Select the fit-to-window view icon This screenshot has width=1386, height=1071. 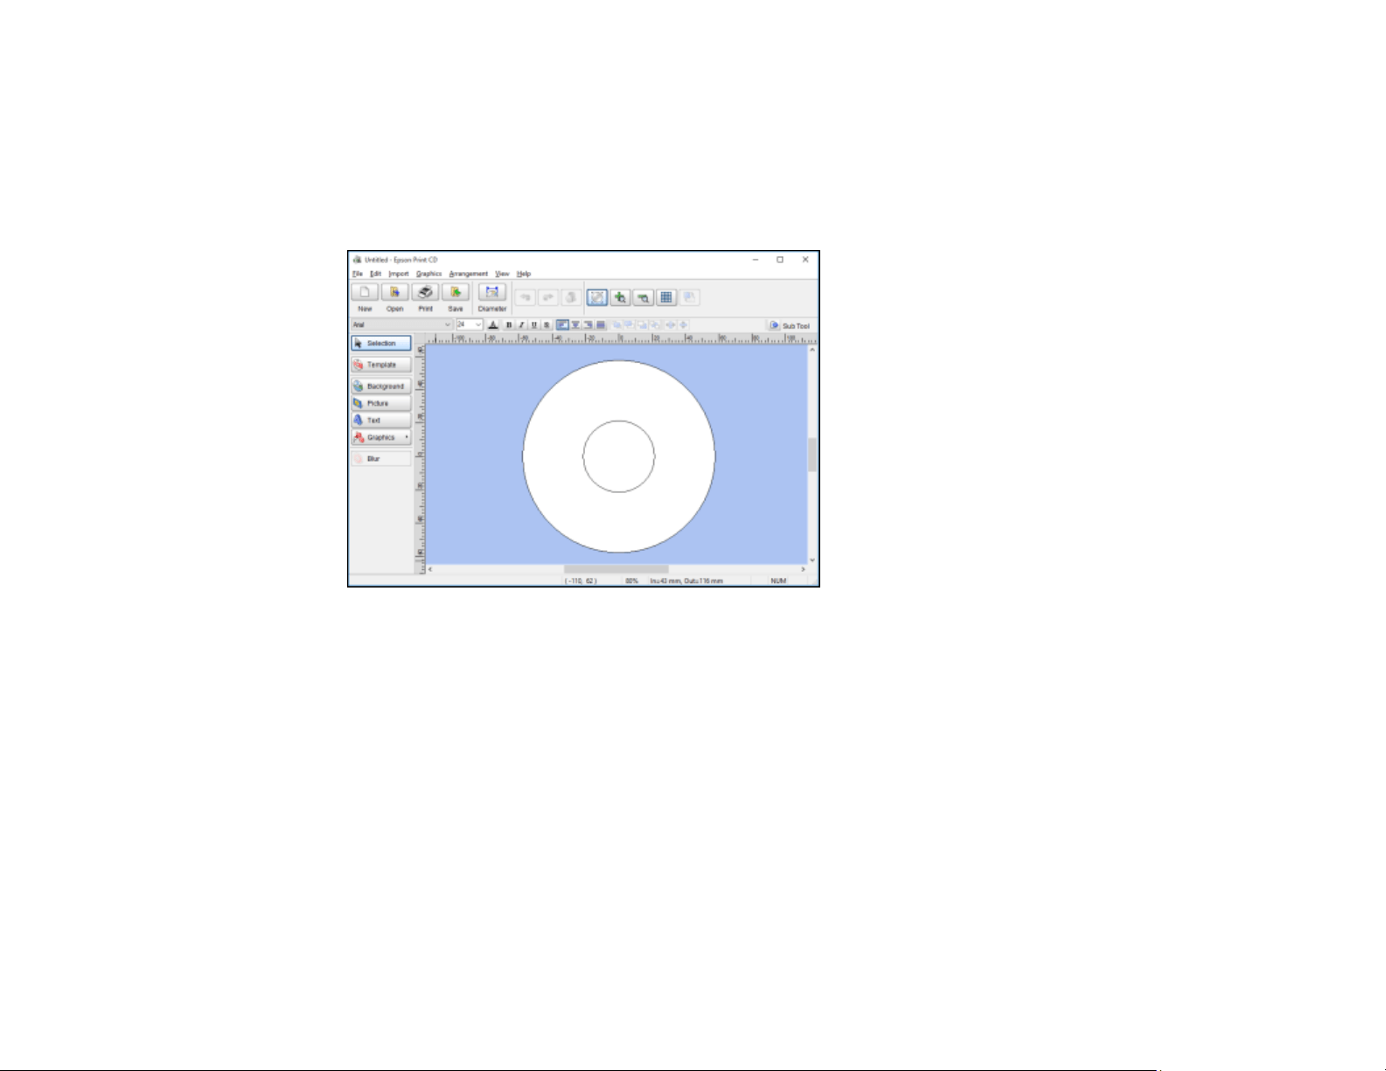coord(597,298)
